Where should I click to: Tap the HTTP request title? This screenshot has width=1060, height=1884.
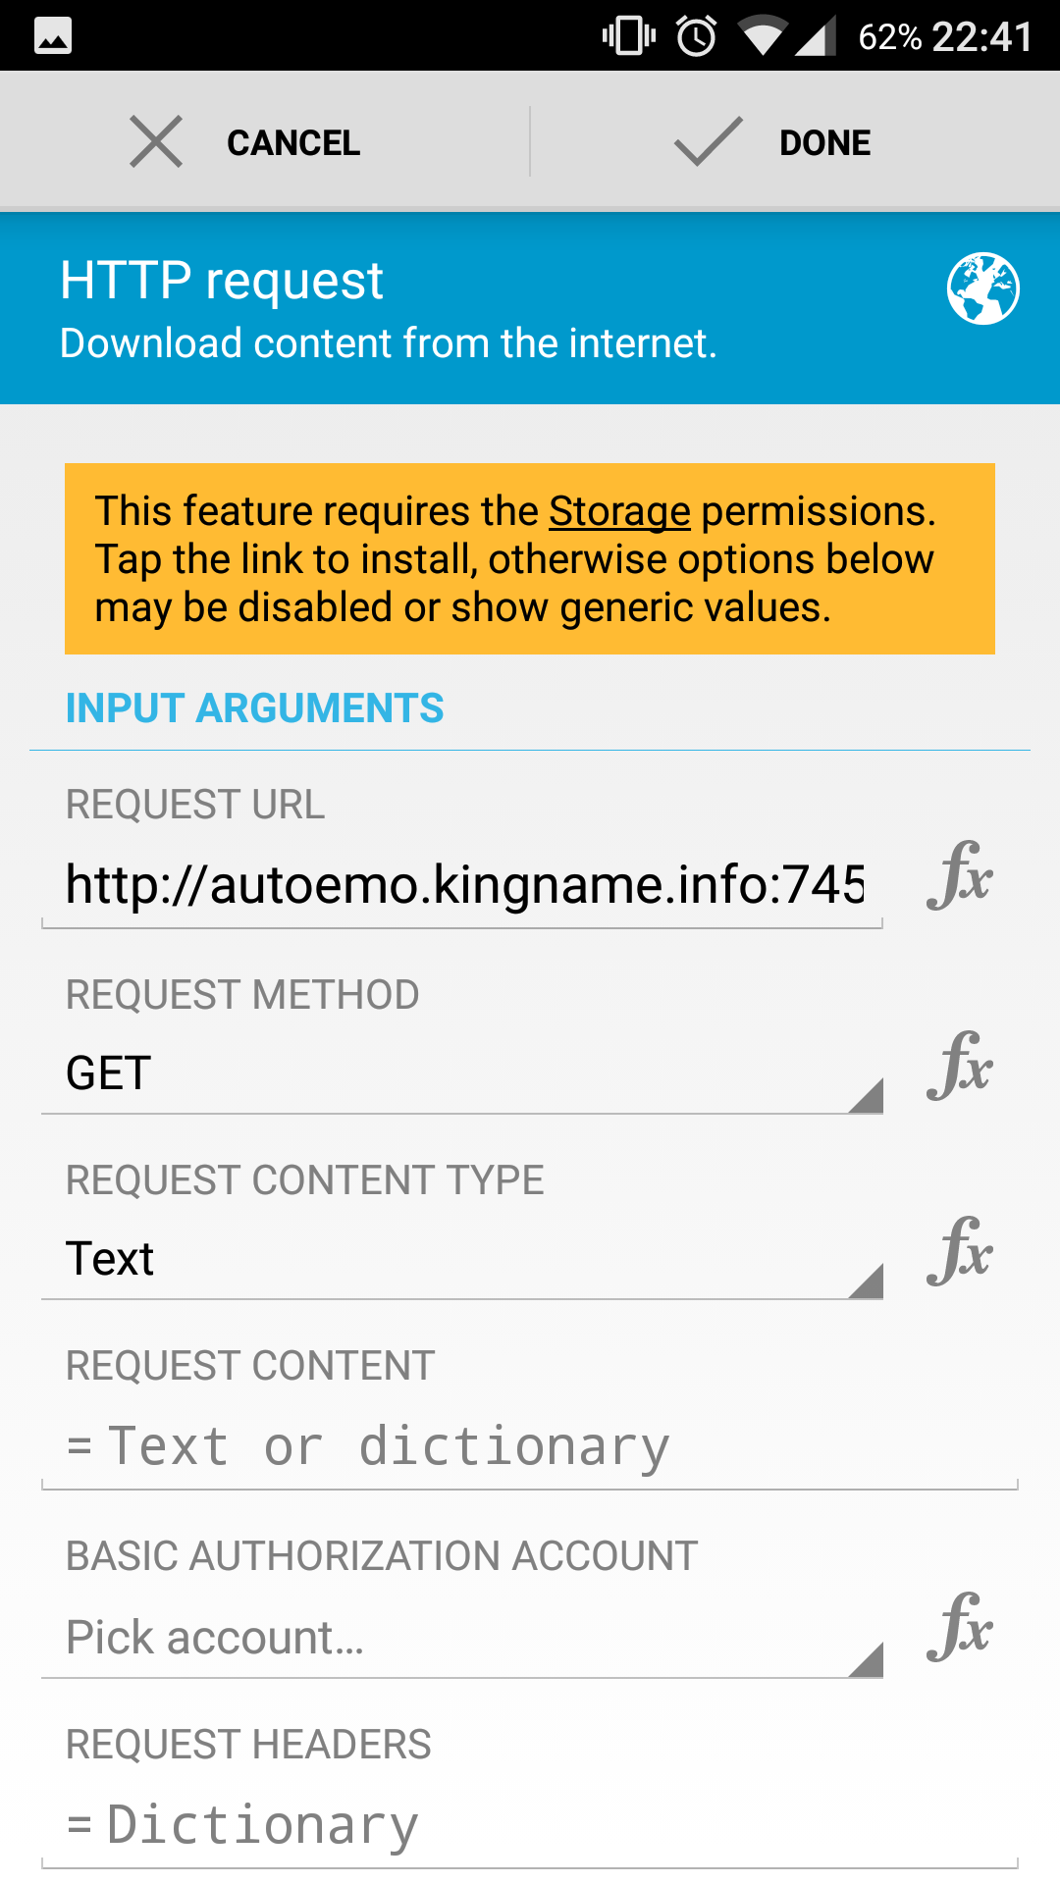[221, 281]
